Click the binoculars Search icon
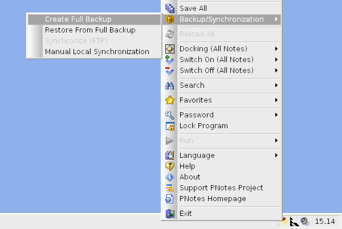The height and width of the screenshot is (229, 342). click(169, 85)
